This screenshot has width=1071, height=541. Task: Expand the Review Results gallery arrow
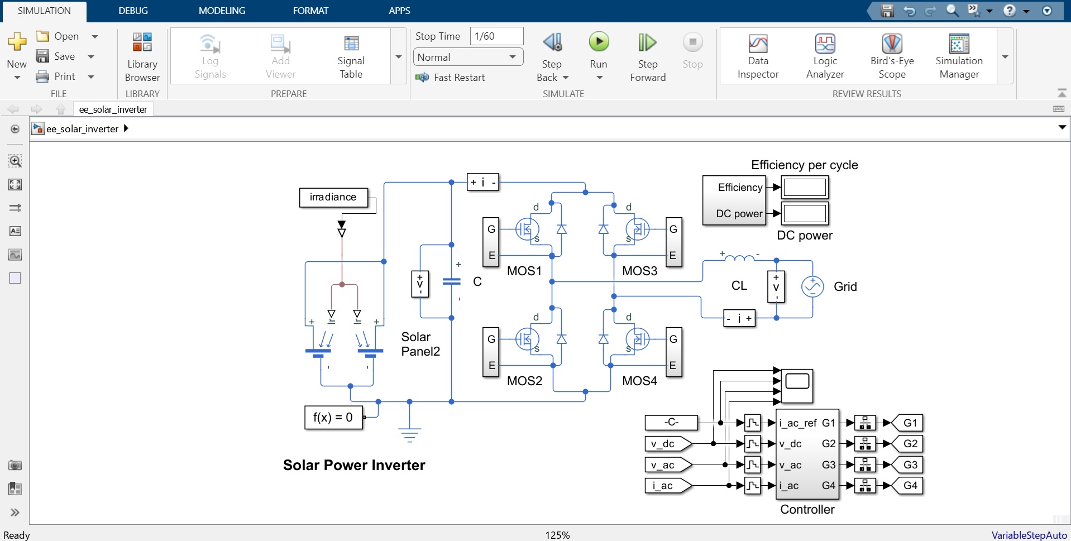pos(1005,57)
